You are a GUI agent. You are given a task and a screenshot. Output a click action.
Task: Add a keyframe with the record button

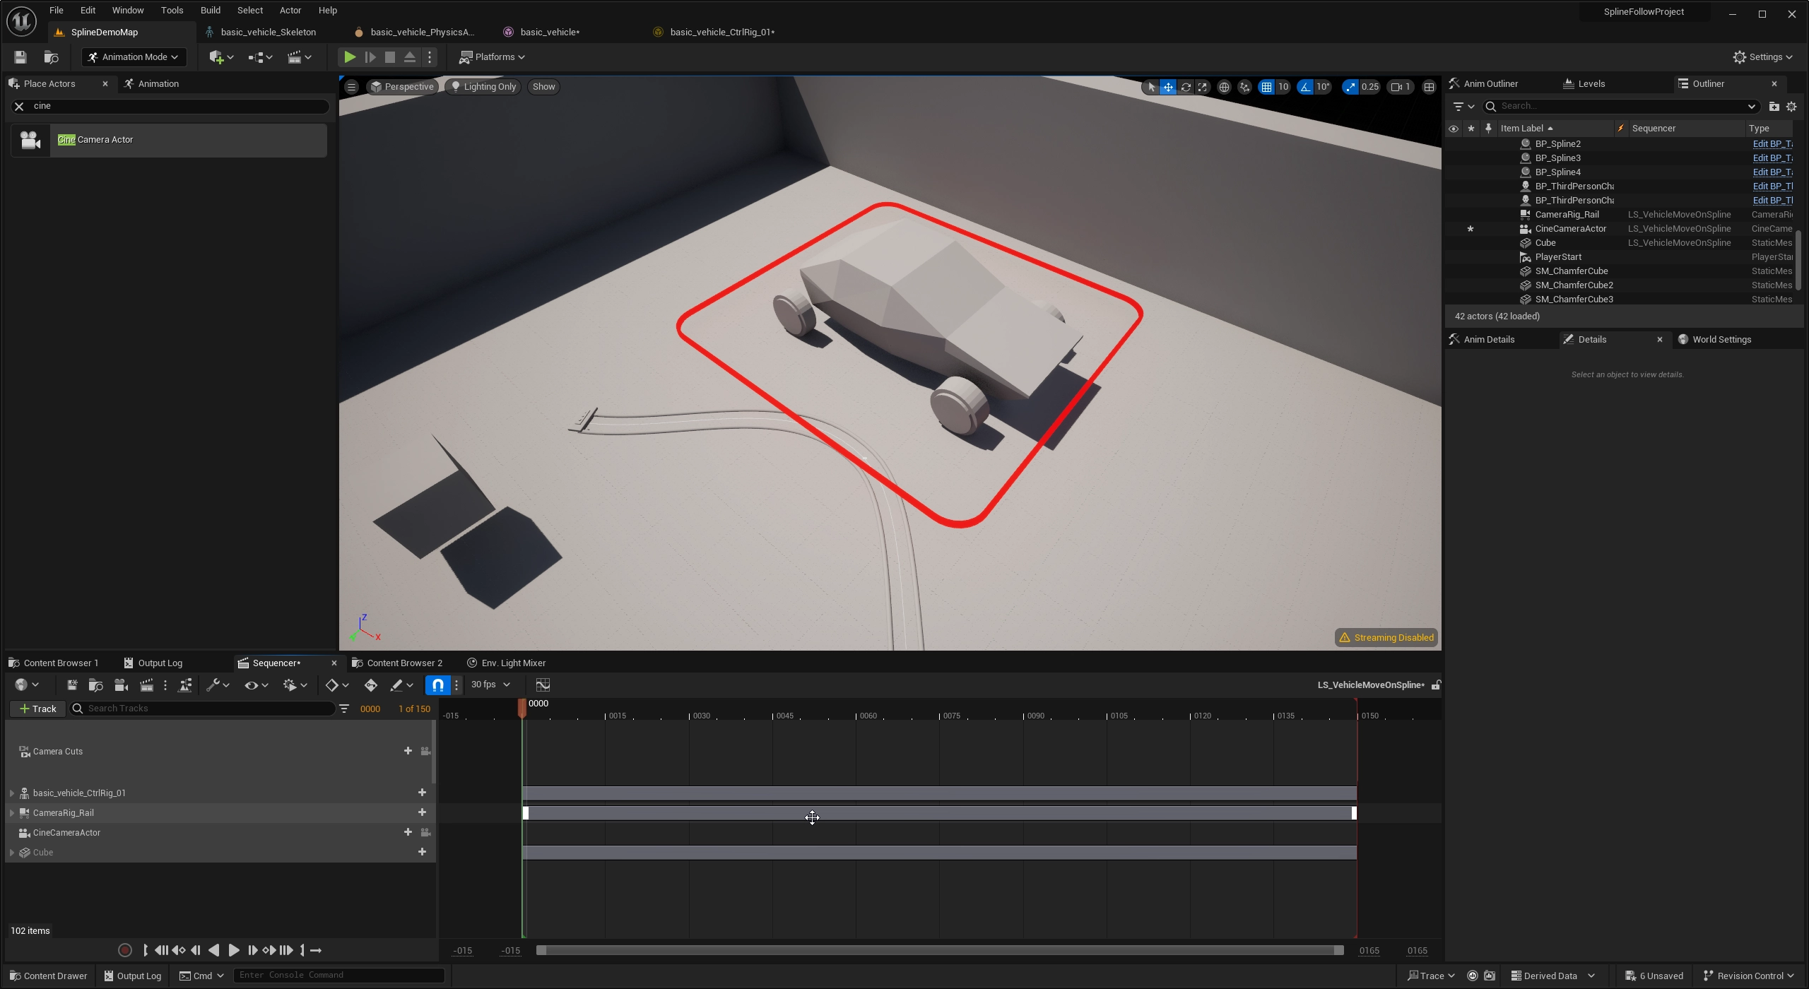[125, 950]
